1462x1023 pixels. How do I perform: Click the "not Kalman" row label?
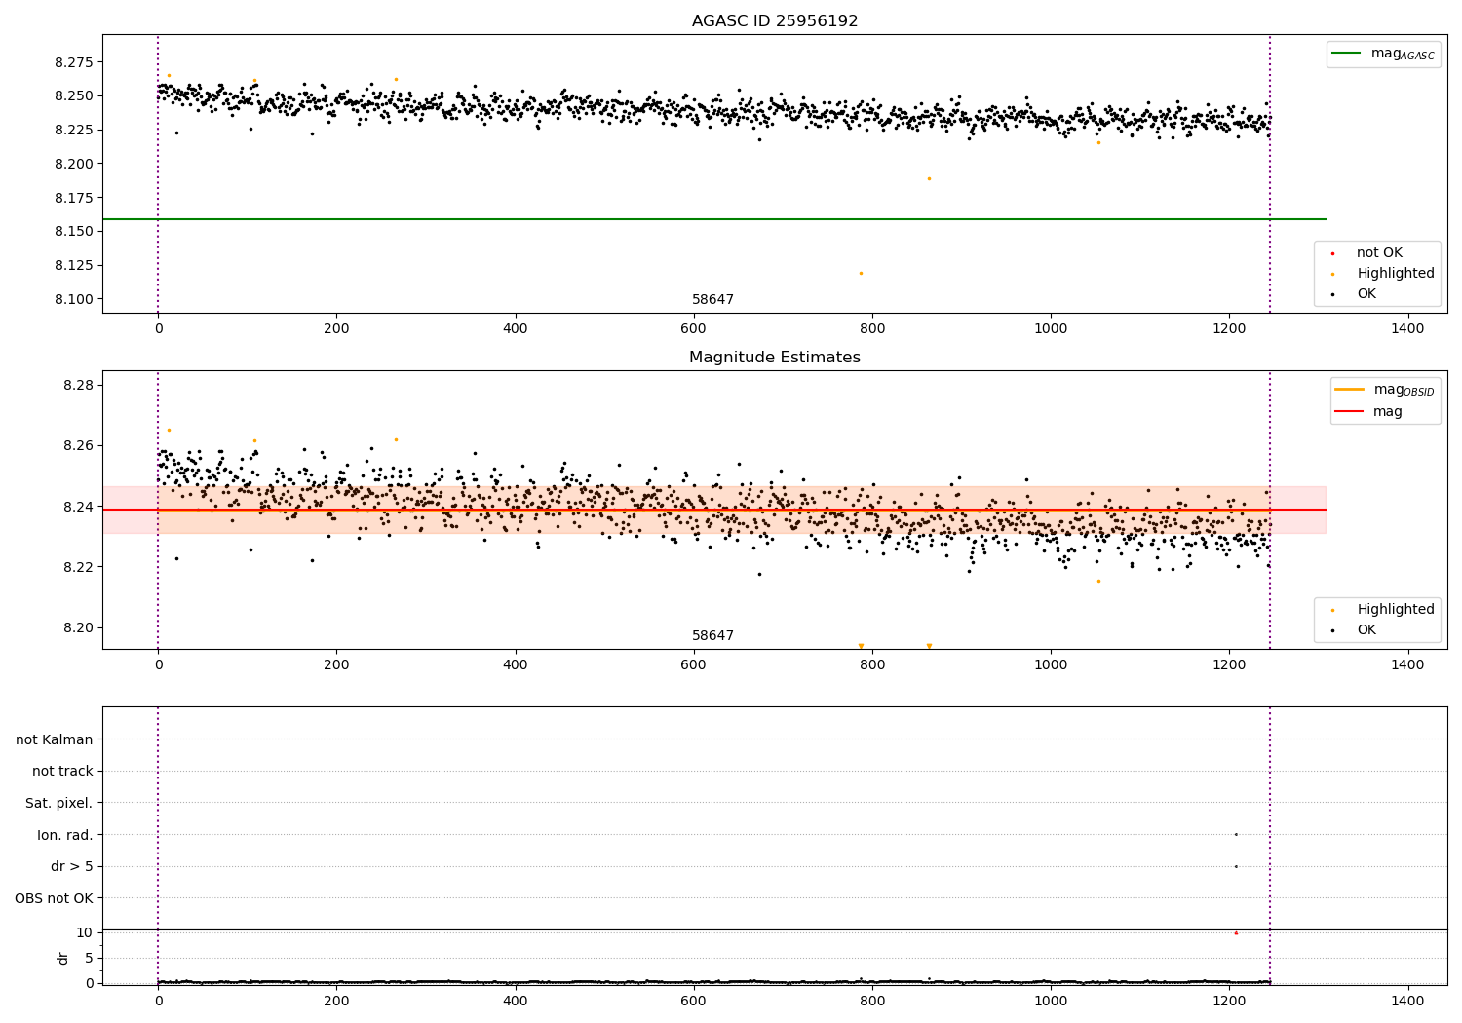[55, 739]
